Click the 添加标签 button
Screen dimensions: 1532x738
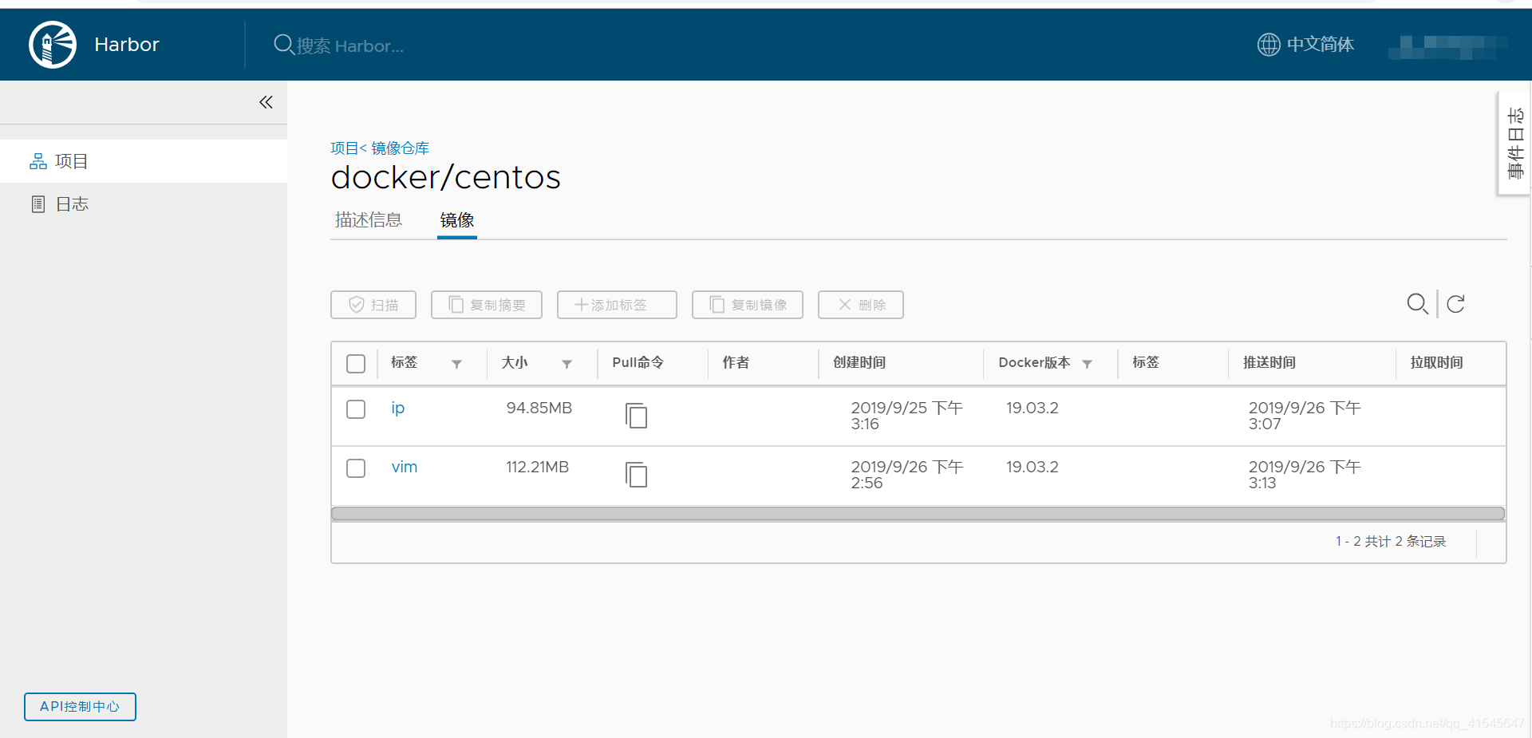click(x=617, y=305)
